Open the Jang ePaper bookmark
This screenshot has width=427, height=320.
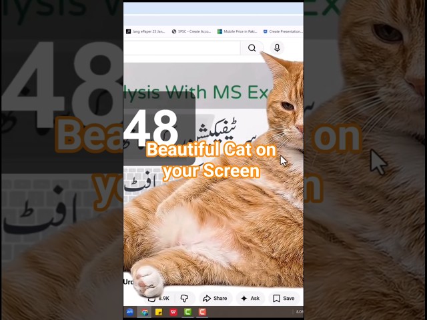145,31
